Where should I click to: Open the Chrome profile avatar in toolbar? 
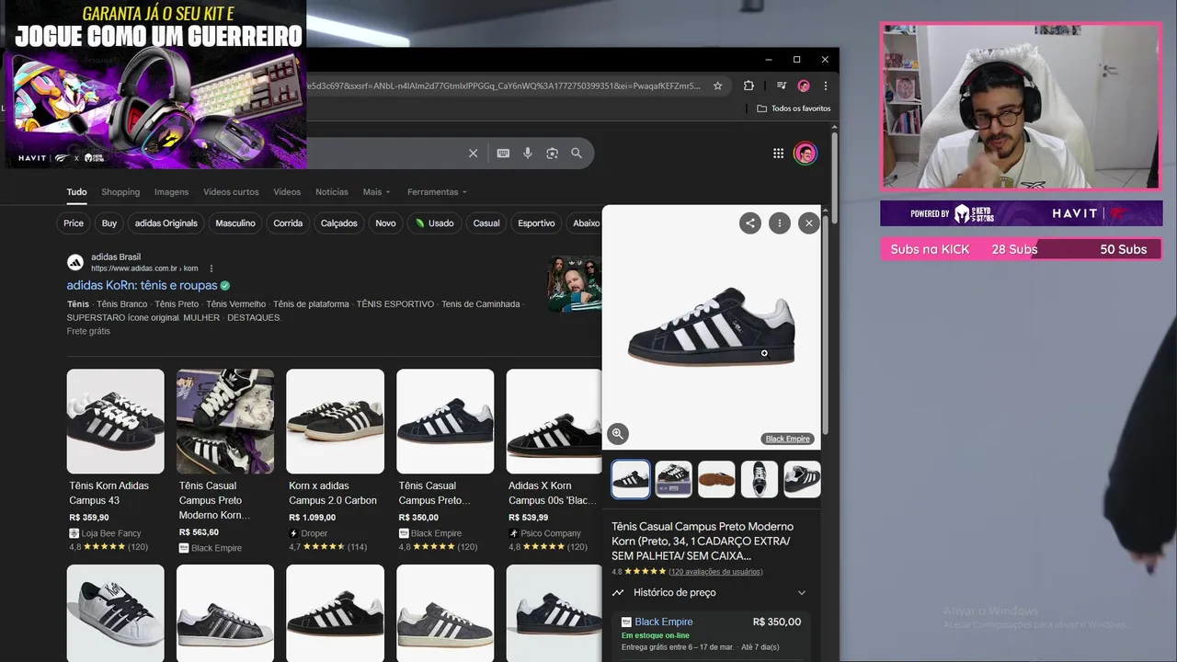point(804,86)
